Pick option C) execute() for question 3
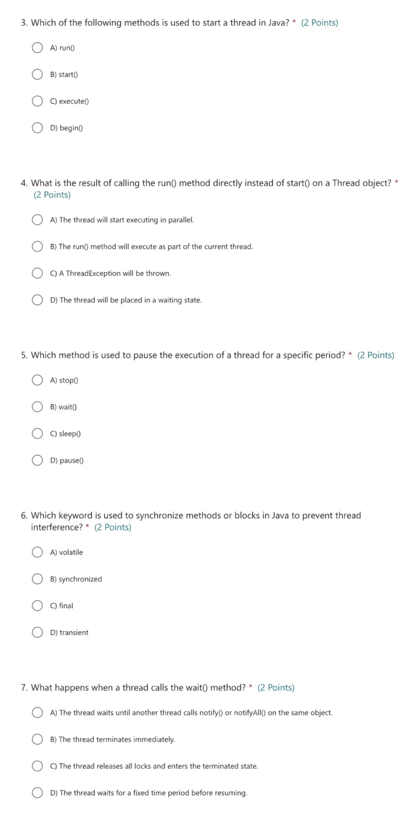The height and width of the screenshot is (831, 403). pyautogui.click(x=37, y=101)
